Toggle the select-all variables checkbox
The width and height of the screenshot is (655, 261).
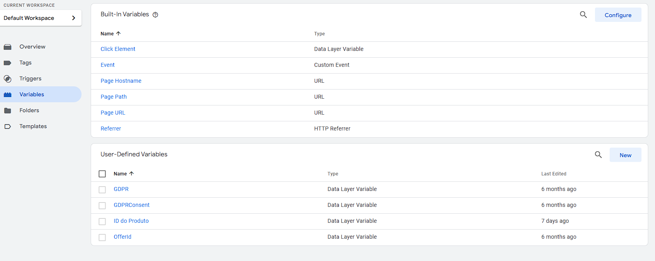pos(102,174)
